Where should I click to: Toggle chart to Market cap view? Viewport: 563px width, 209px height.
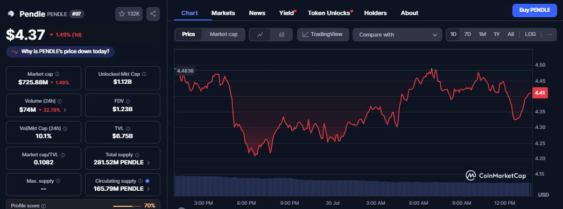223,34
